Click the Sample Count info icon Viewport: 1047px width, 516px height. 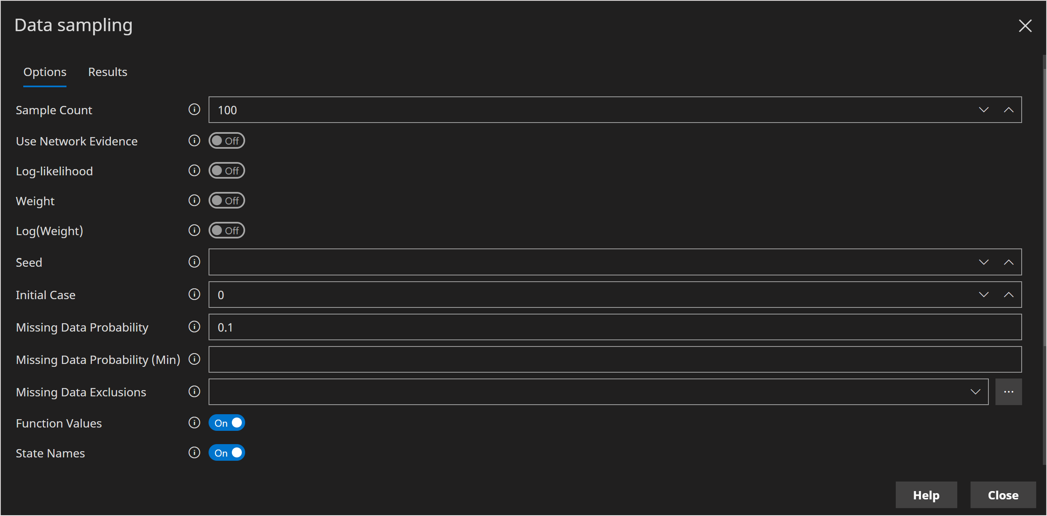194,109
